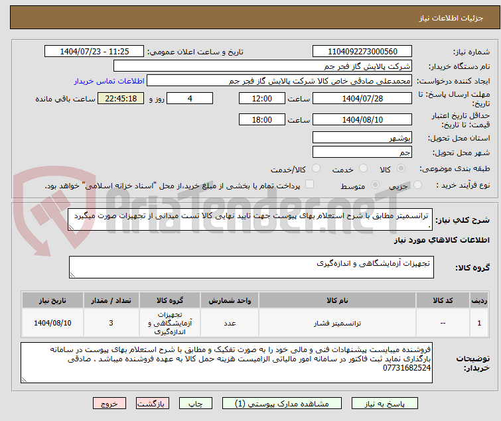Viewport: 501px width, 421px height.
Task: Click the پاسخ به نیاز button
Action: (385, 404)
